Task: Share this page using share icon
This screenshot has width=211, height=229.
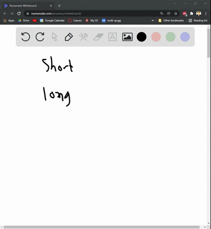Action: 169,14
